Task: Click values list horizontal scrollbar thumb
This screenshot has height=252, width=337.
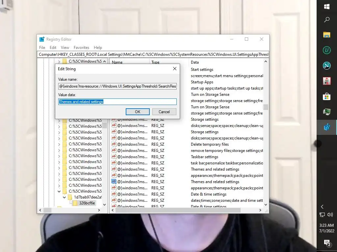Action: pos(178,210)
